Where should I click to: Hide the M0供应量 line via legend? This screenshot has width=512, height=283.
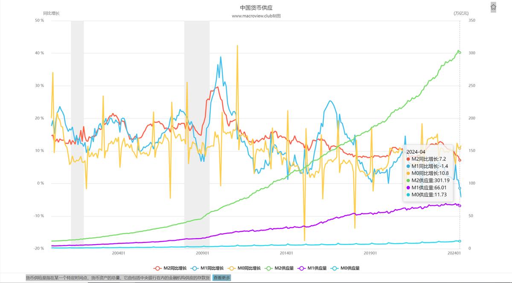[x=346, y=268]
